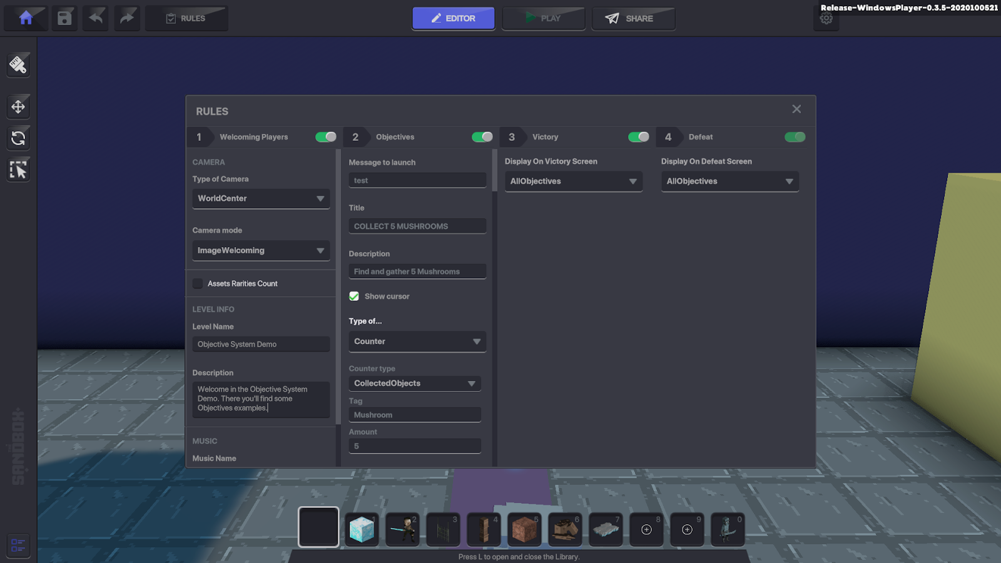This screenshot has width=1001, height=563.
Task: Edit the objective Title field
Action: [417, 226]
